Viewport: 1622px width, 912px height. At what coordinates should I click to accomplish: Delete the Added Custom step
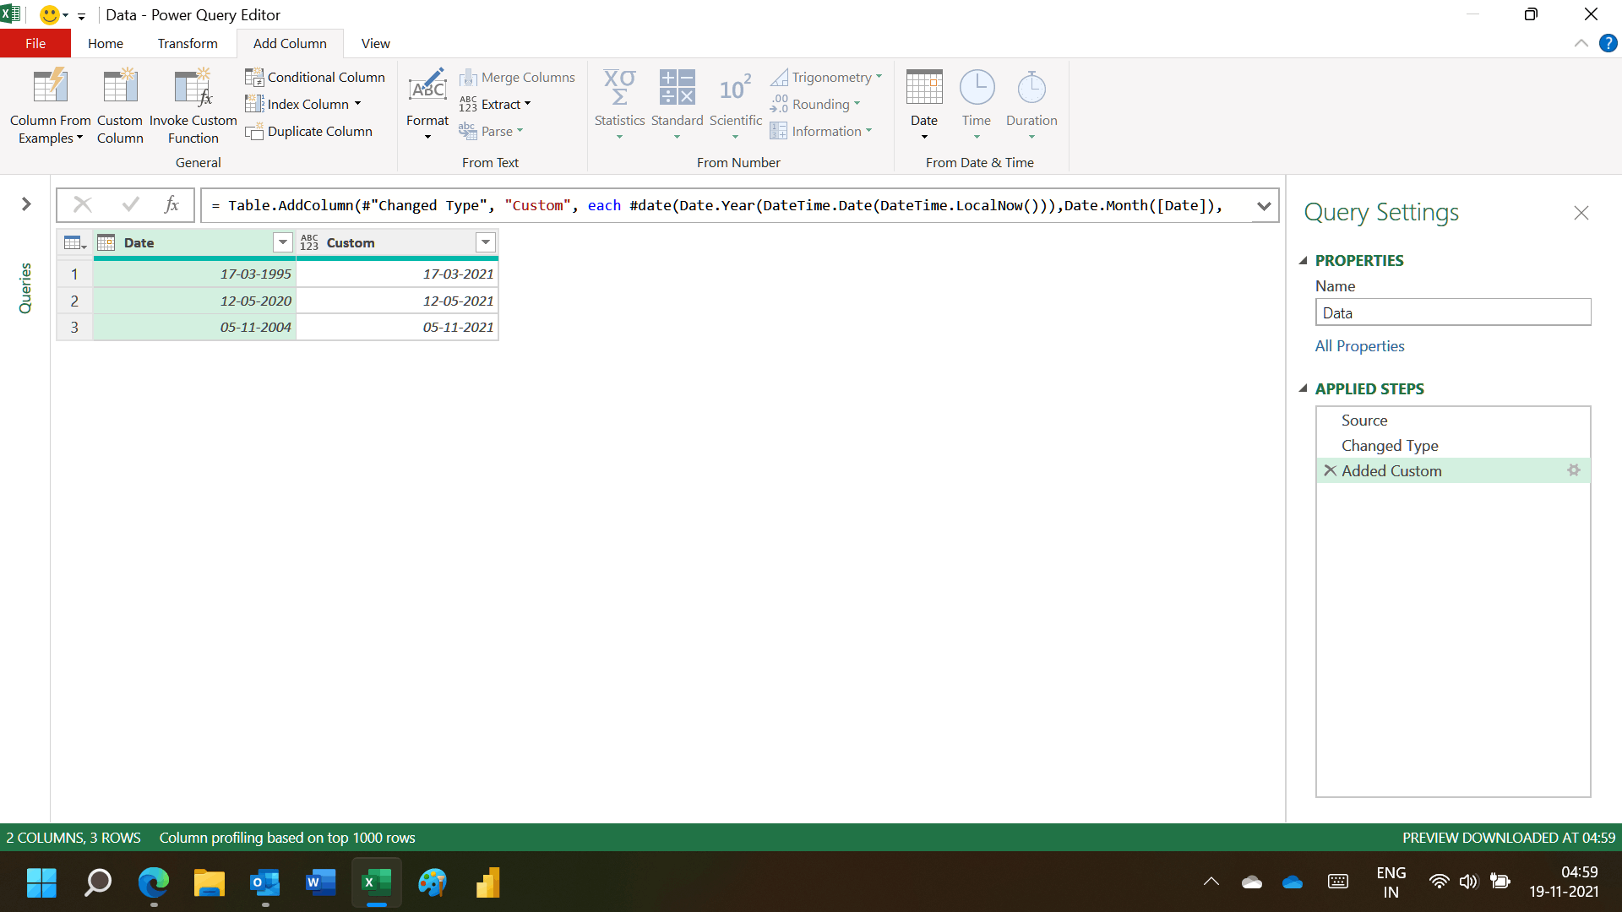tap(1330, 470)
